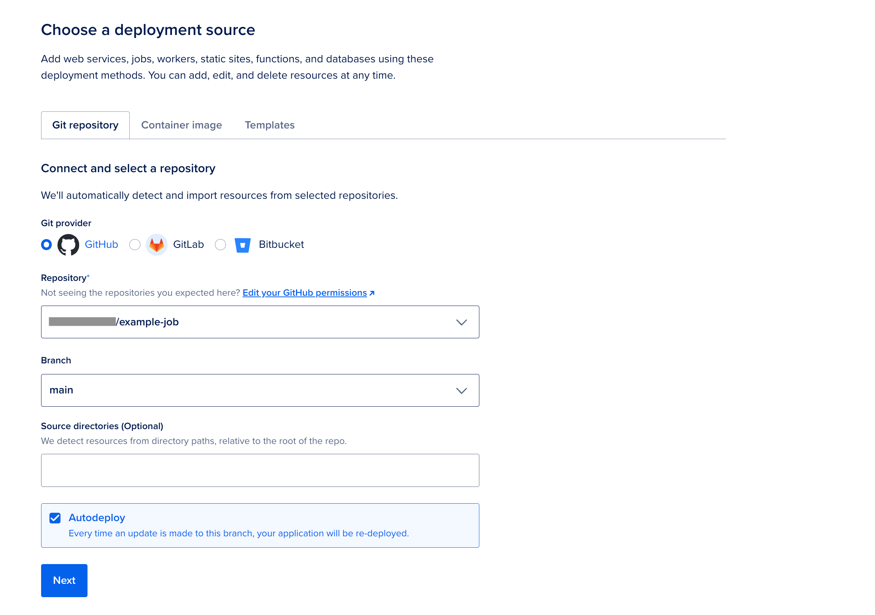Click the external link arrow beside GitHub permissions
This screenshot has height=615, width=875.
(372, 293)
